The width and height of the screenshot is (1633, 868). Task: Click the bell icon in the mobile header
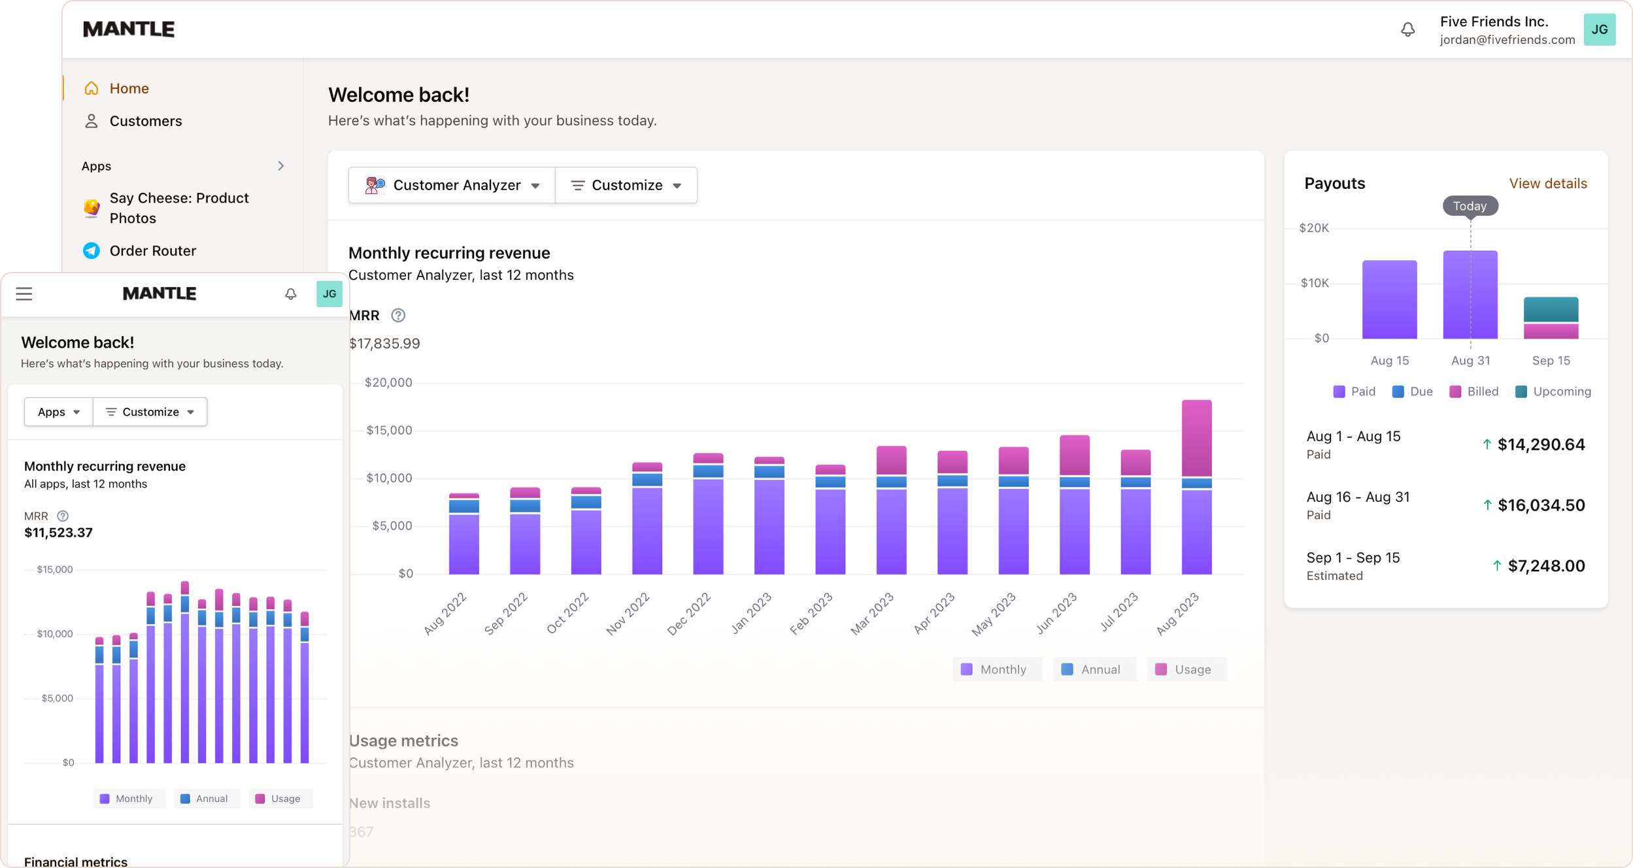coord(290,293)
